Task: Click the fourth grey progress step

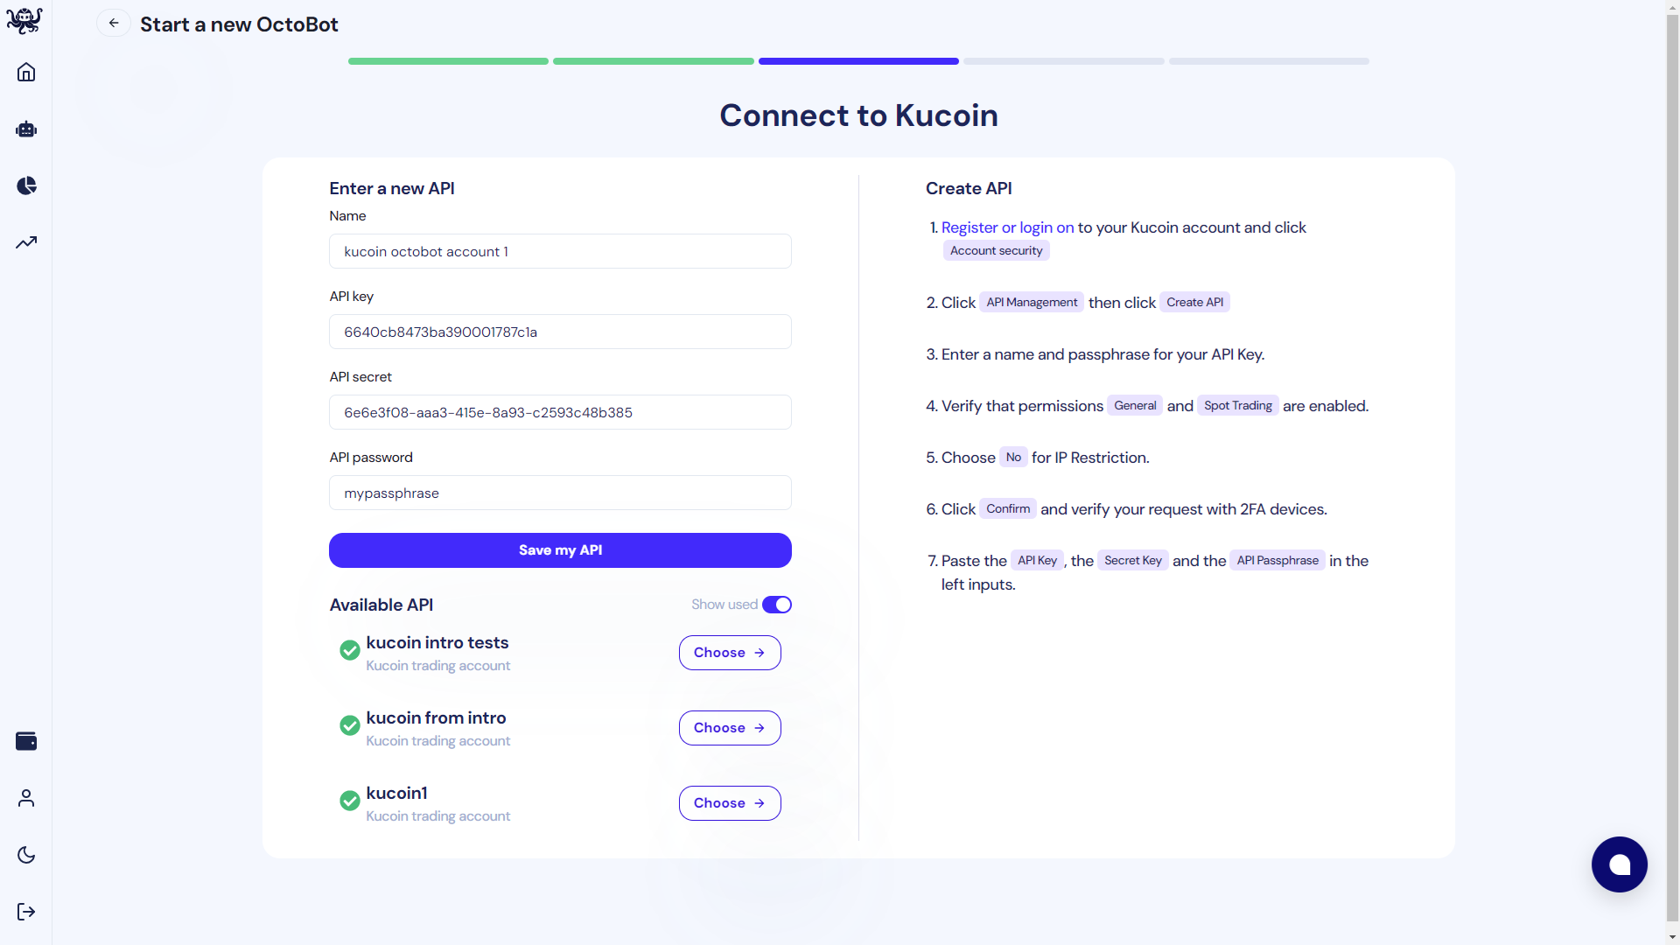Action: click(x=1064, y=61)
